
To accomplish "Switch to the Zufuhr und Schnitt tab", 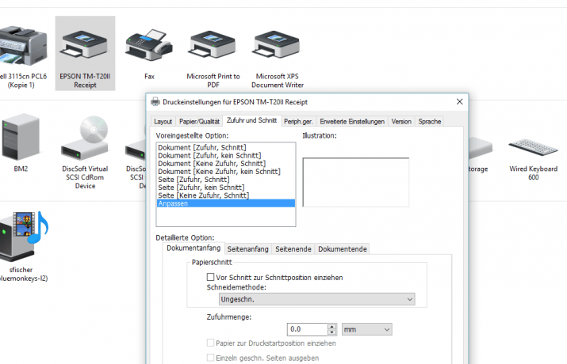I will (251, 120).
